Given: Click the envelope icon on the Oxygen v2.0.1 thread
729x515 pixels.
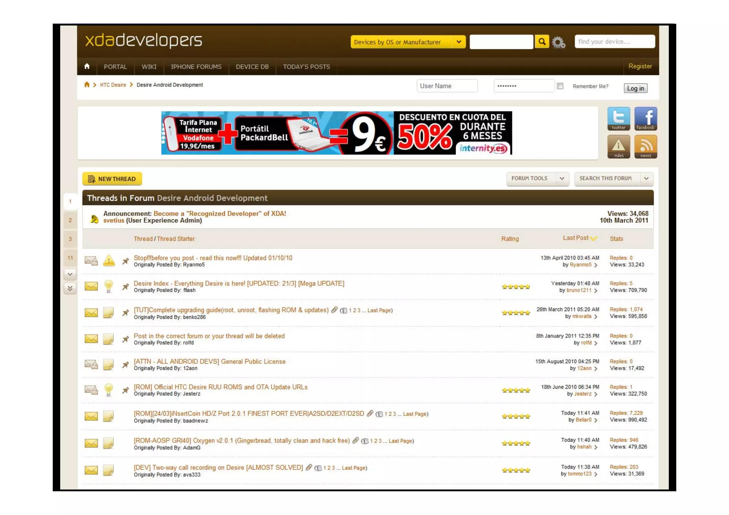Looking at the screenshot, I should (91, 443).
